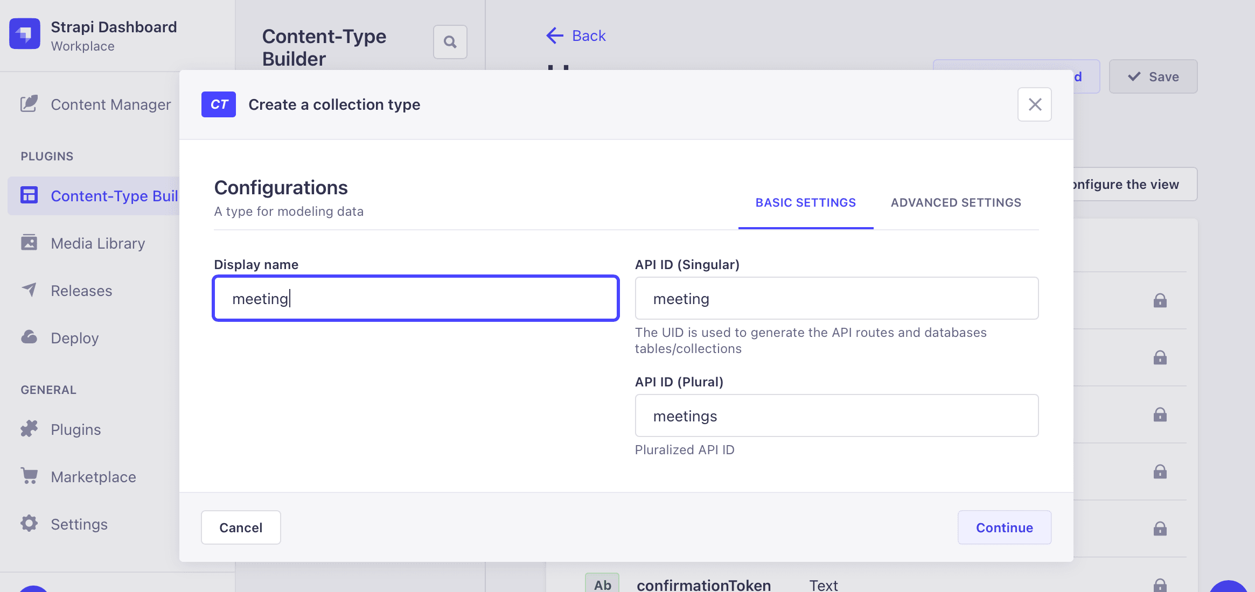This screenshot has width=1255, height=592.
Task: Go to Releases in sidebar
Action: [x=66, y=291]
